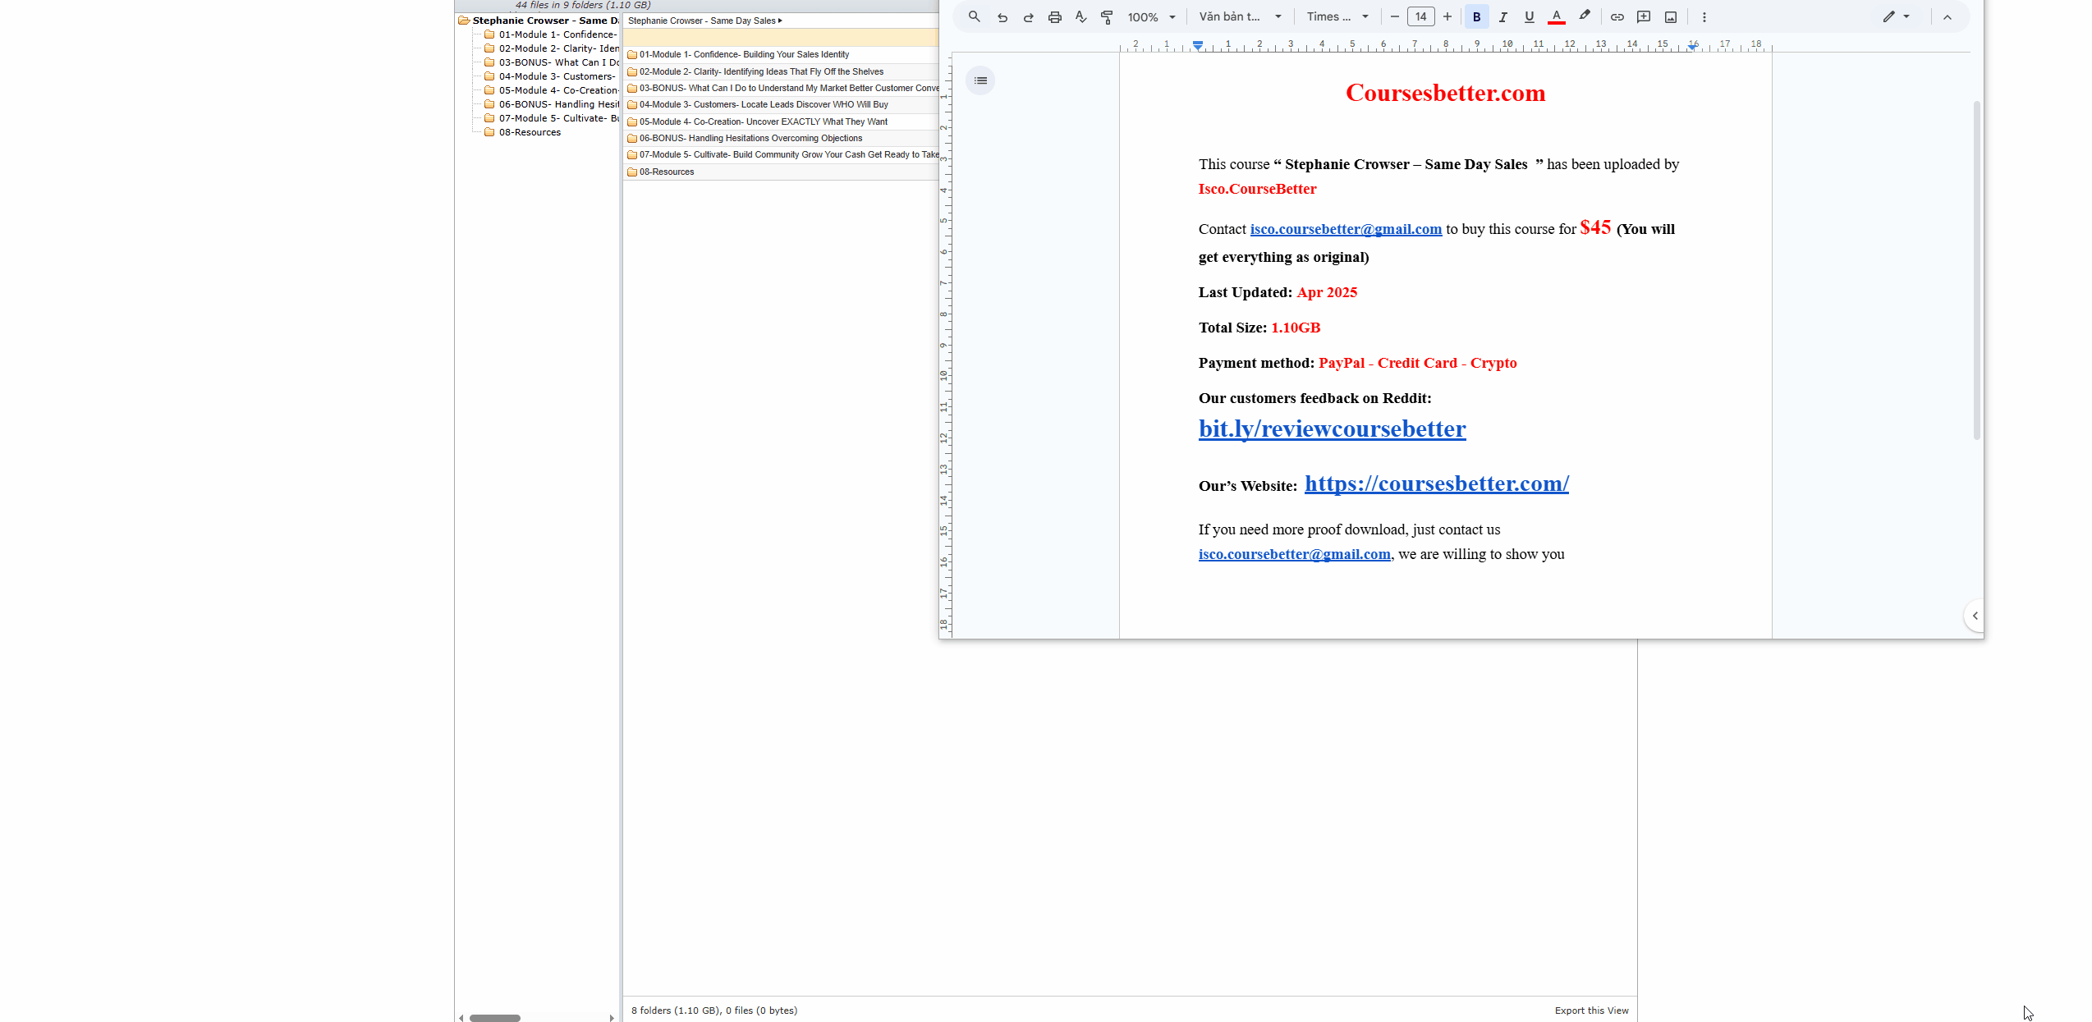2092x1022 pixels.
Task: Select the paint format tool
Action: (1107, 17)
